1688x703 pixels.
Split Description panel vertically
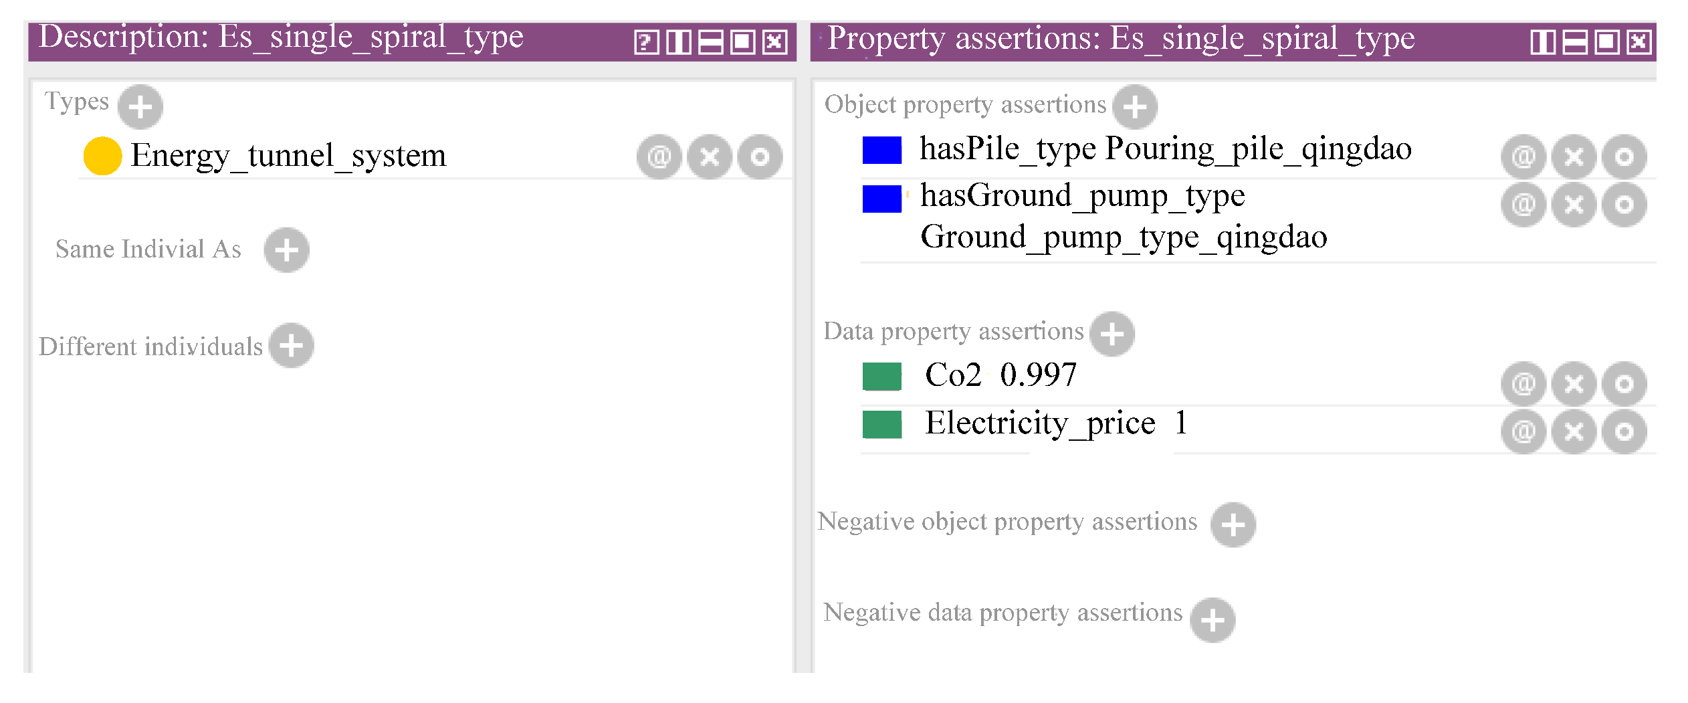(678, 42)
